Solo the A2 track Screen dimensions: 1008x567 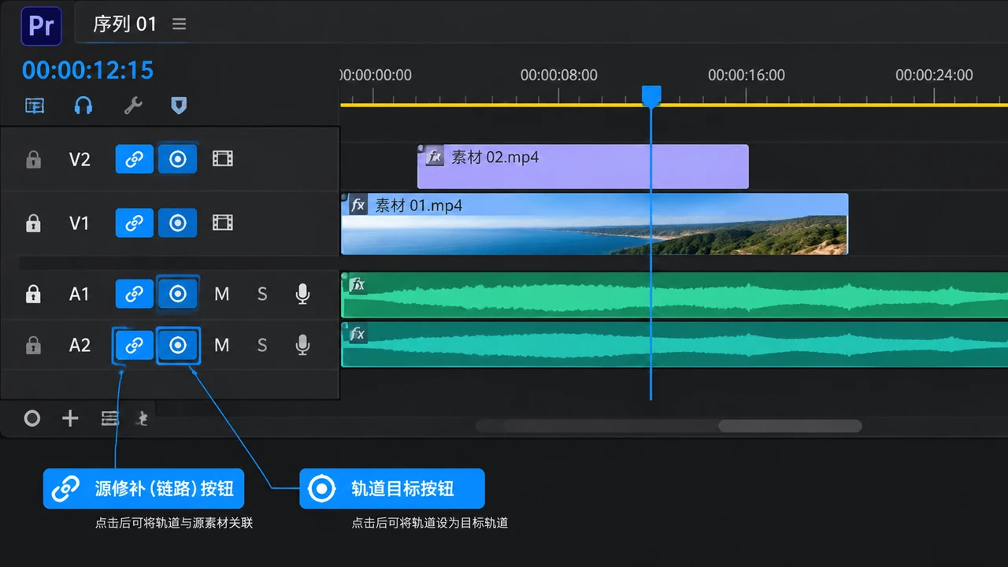(262, 345)
